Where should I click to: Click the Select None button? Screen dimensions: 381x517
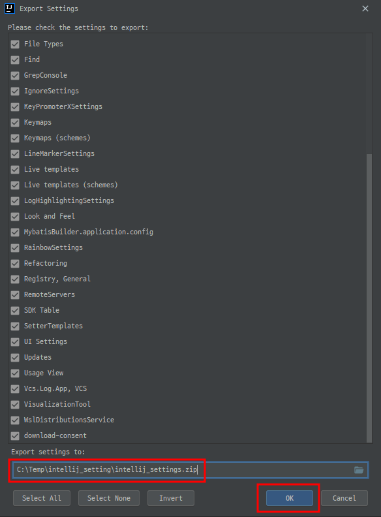(x=109, y=498)
